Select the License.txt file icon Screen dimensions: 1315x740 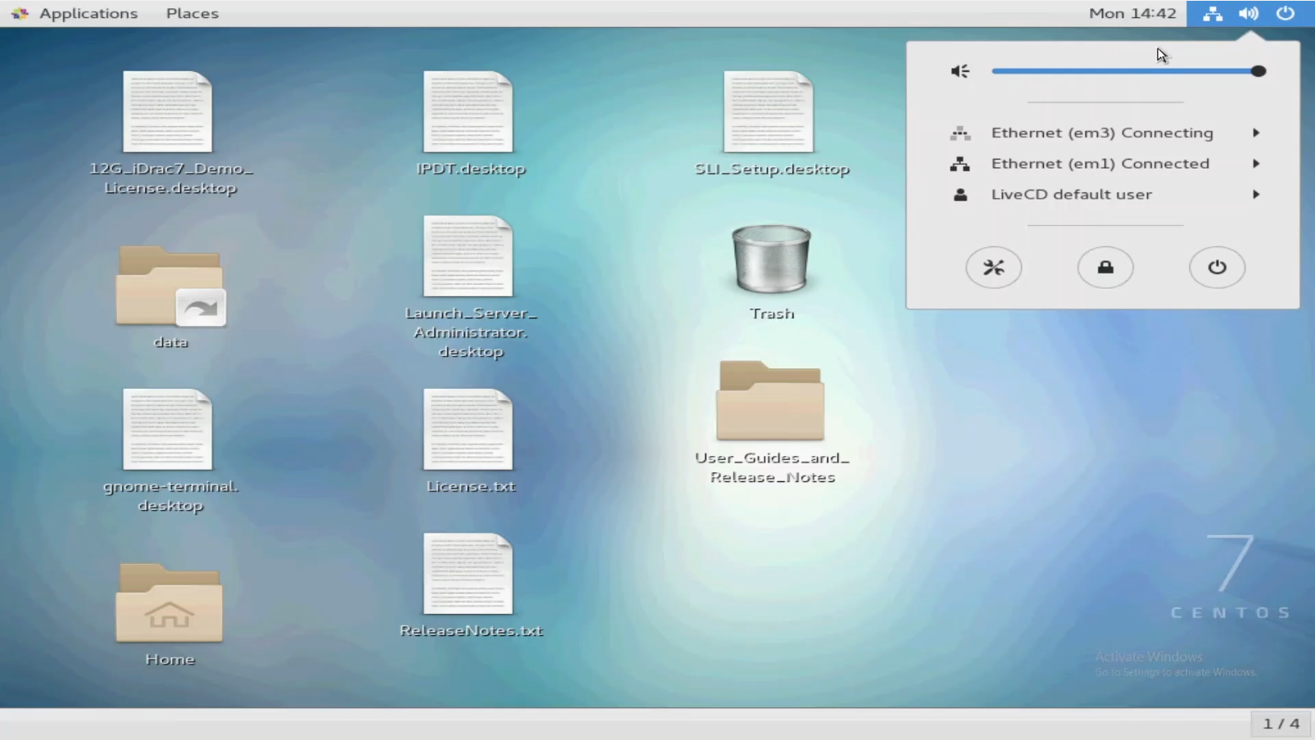click(468, 431)
